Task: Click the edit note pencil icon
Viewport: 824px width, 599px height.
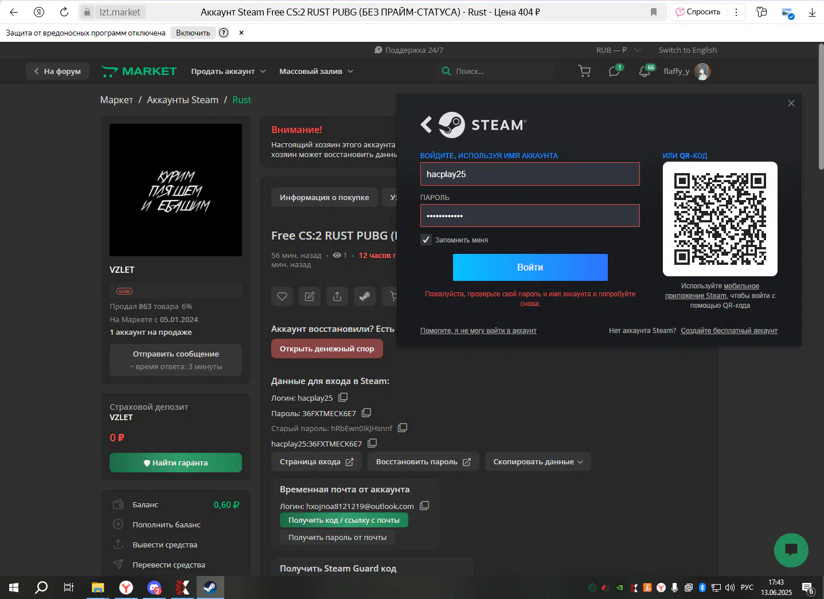Action: pyautogui.click(x=310, y=296)
